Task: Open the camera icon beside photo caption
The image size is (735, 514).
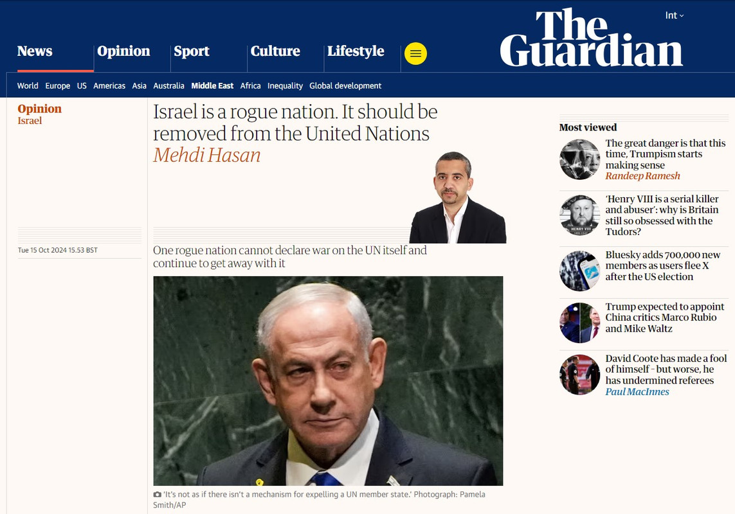Action: [157, 494]
